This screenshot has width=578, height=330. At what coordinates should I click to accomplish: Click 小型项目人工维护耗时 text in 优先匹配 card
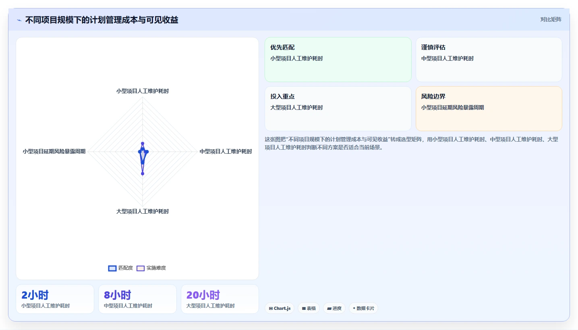[x=296, y=59]
